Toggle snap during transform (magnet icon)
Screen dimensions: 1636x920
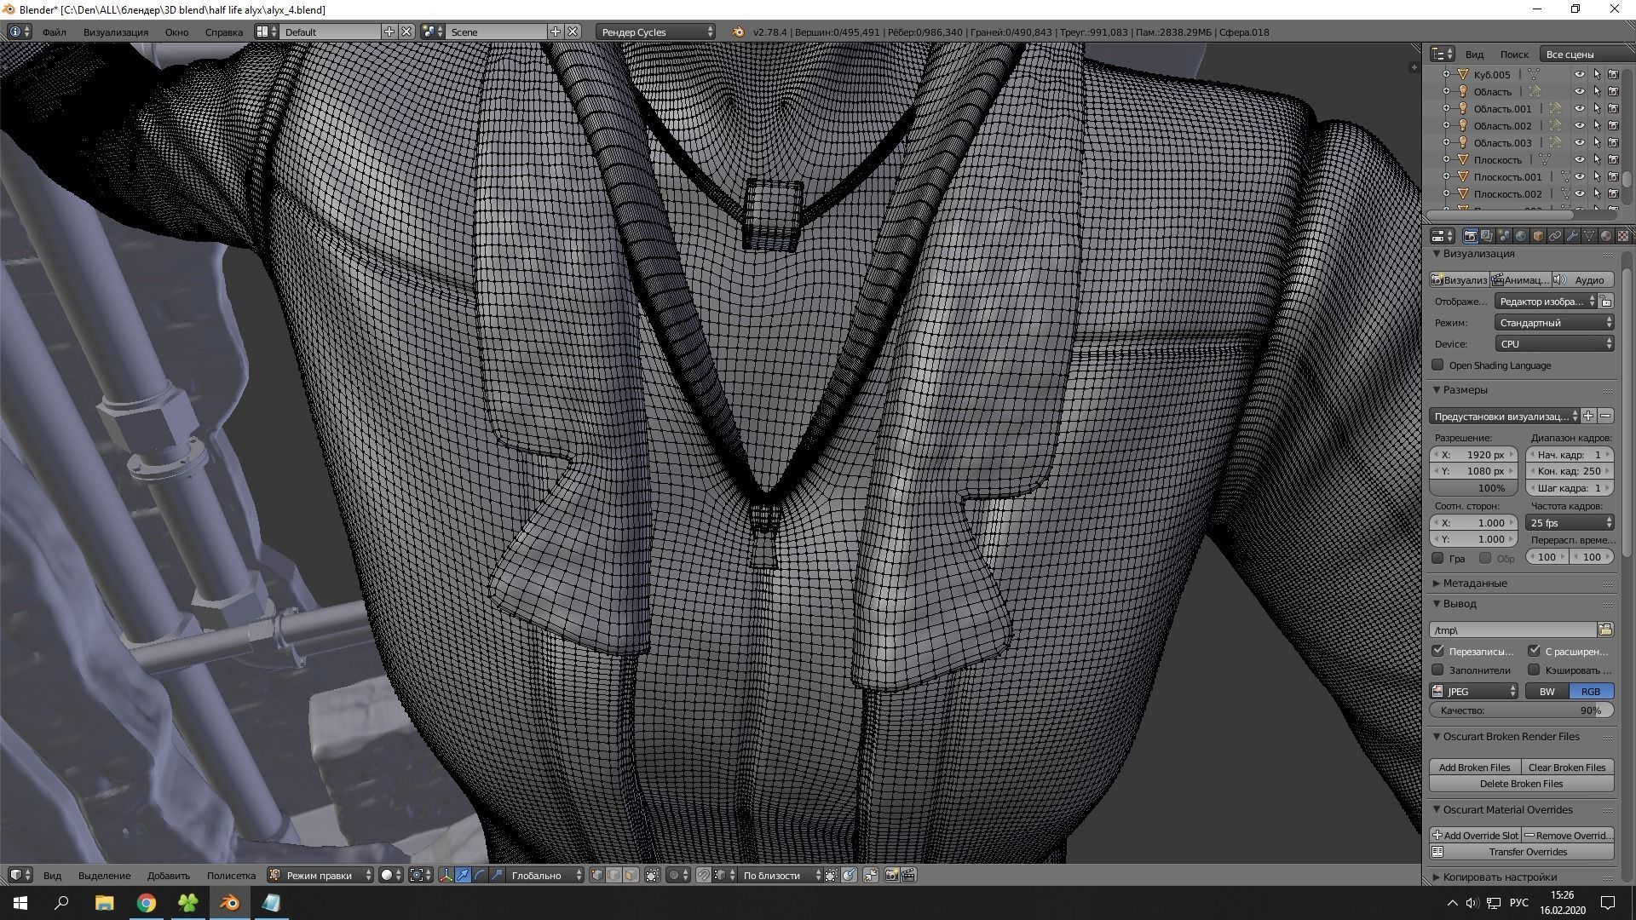[703, 875]
